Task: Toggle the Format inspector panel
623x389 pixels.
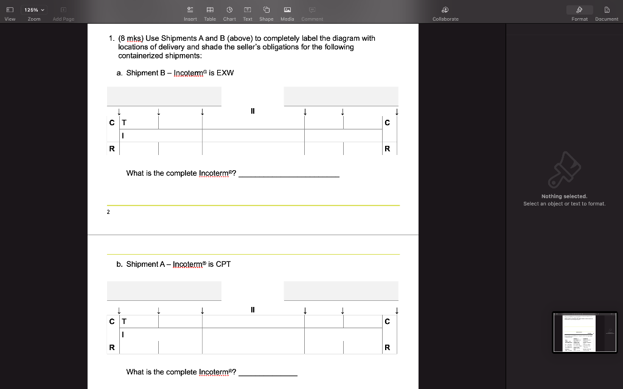Action: coord(579,10)
